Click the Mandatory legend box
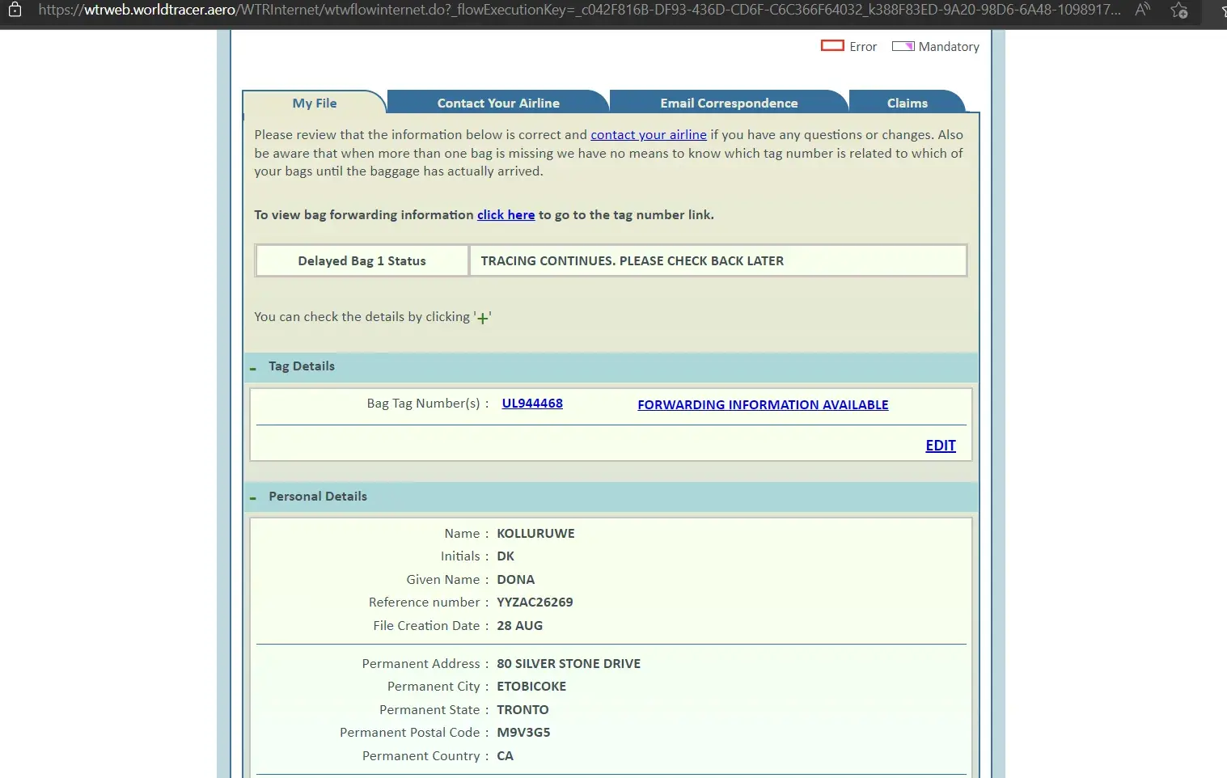The height and width of the screenshot is (778, 1227). (x=903, y=46)
